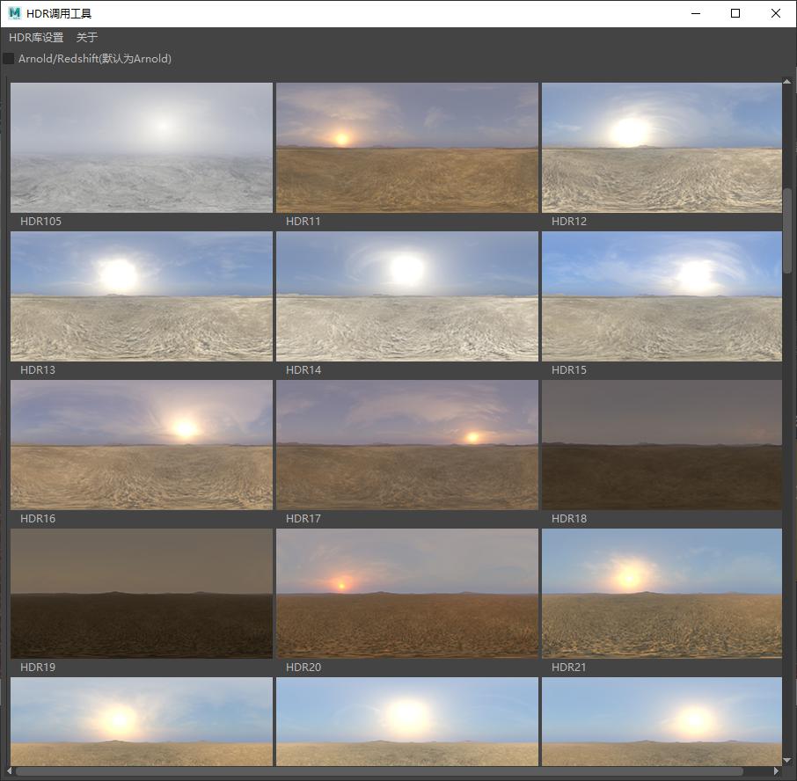Click the vertical scrollbar up arrow
This screenshot has width=797, height=781.
787,85
